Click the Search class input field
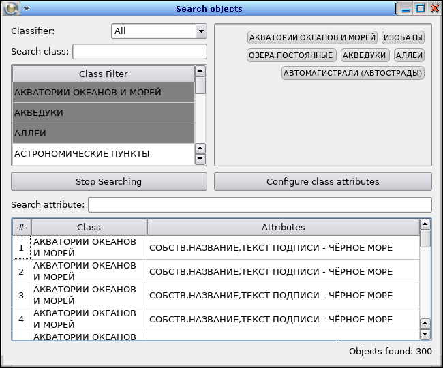Image resolution: width=443 pixels, height=368 pixels. [x=140, y=52]
